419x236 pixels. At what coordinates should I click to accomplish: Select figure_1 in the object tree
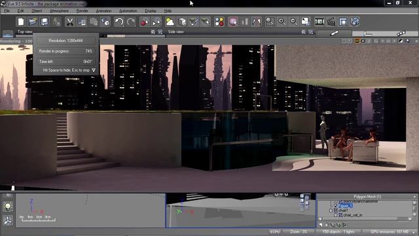(x=345, y=206)
